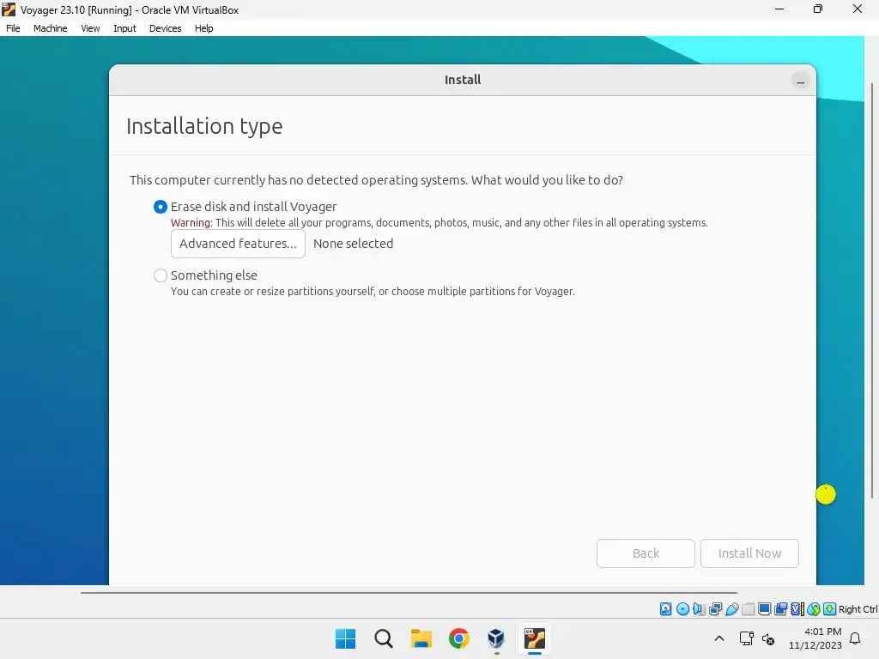
Task: Click the 'You can create or resize partitions' description
Action: pos(373,292)
